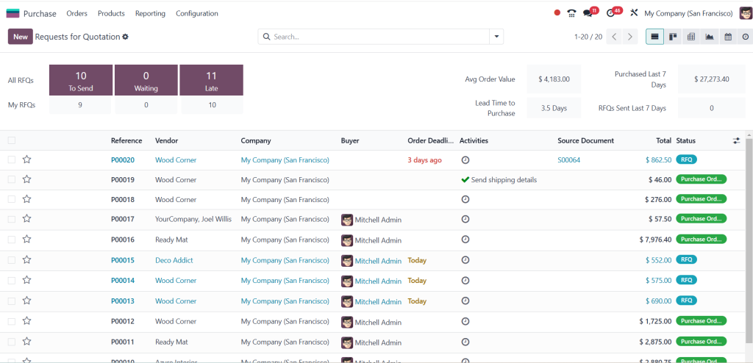Click the list vertical scrollbar
This screenshot has height=363, width=753.
click(749, 240)
